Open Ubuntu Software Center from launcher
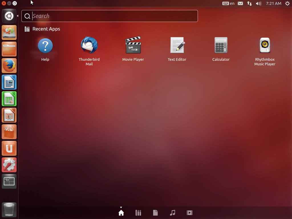The image size is (292, 219). coord(9,132)
